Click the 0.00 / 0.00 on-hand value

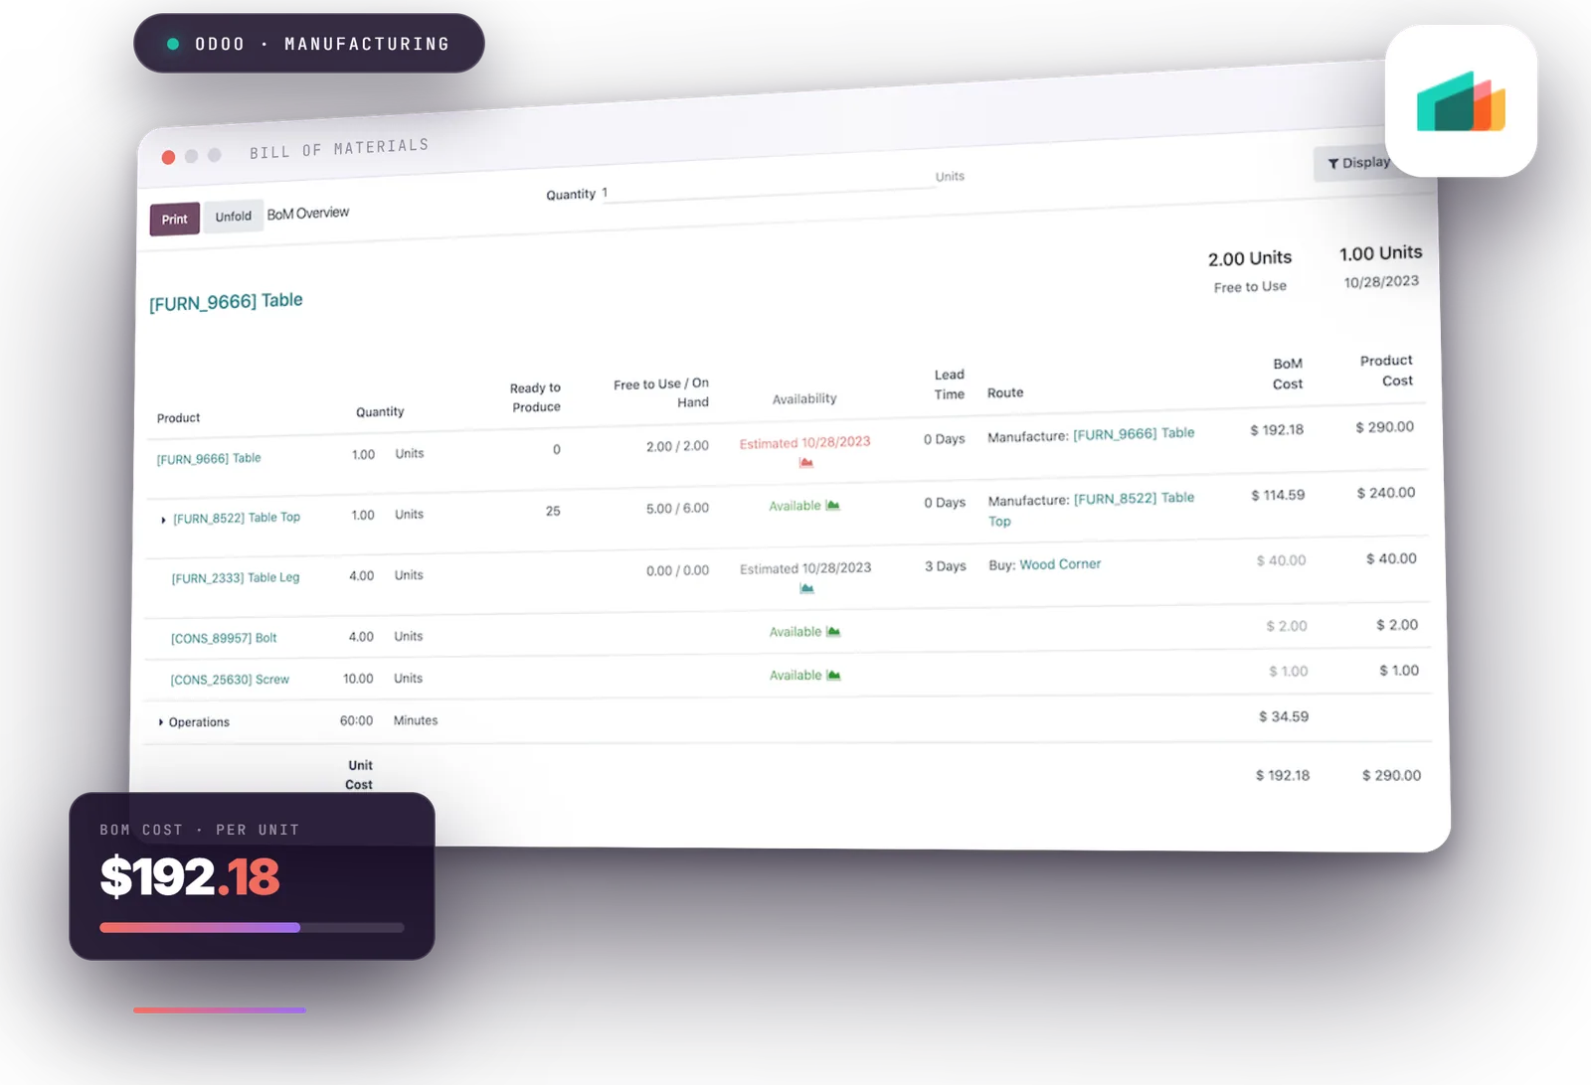coord(677,570)
